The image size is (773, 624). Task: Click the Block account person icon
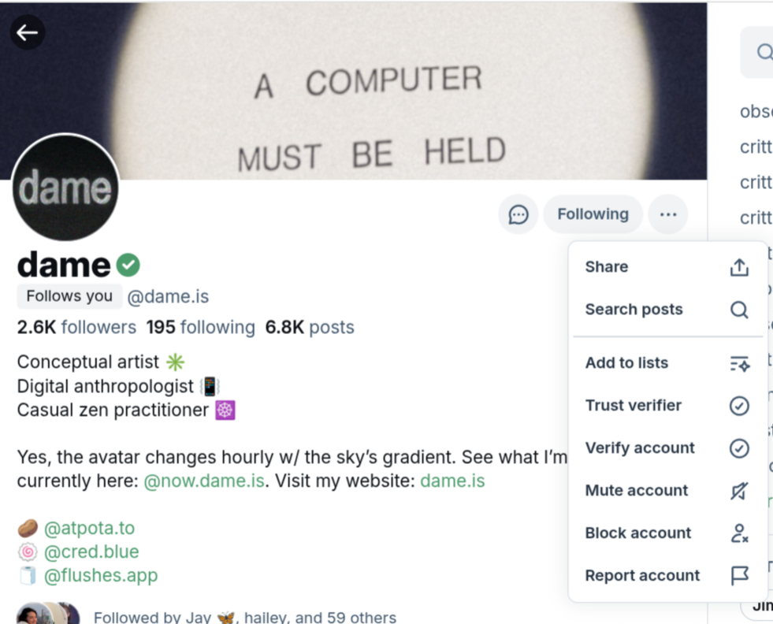(x=739, y=533)
